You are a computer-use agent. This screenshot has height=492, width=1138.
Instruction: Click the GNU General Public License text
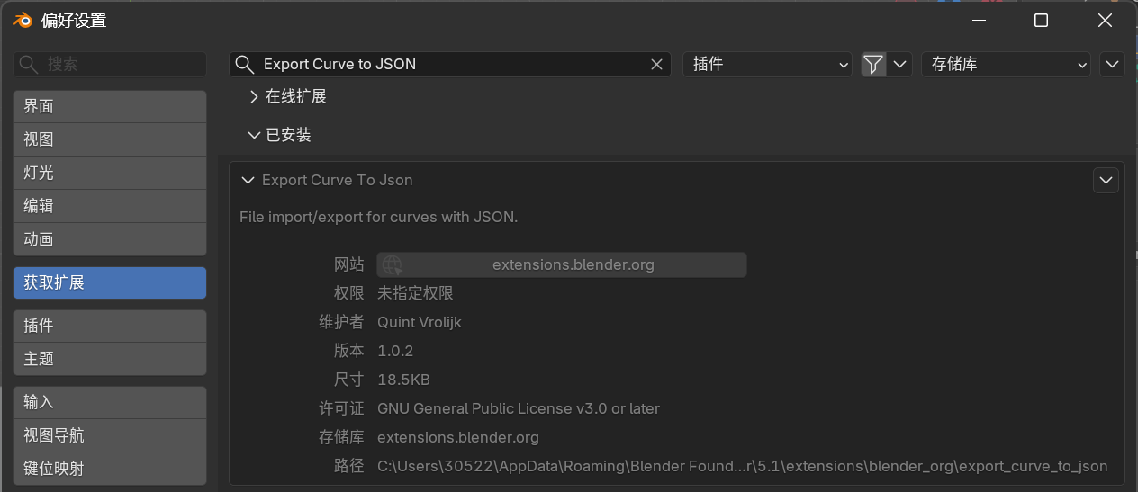pyautogui.click(x=519, y=408)
